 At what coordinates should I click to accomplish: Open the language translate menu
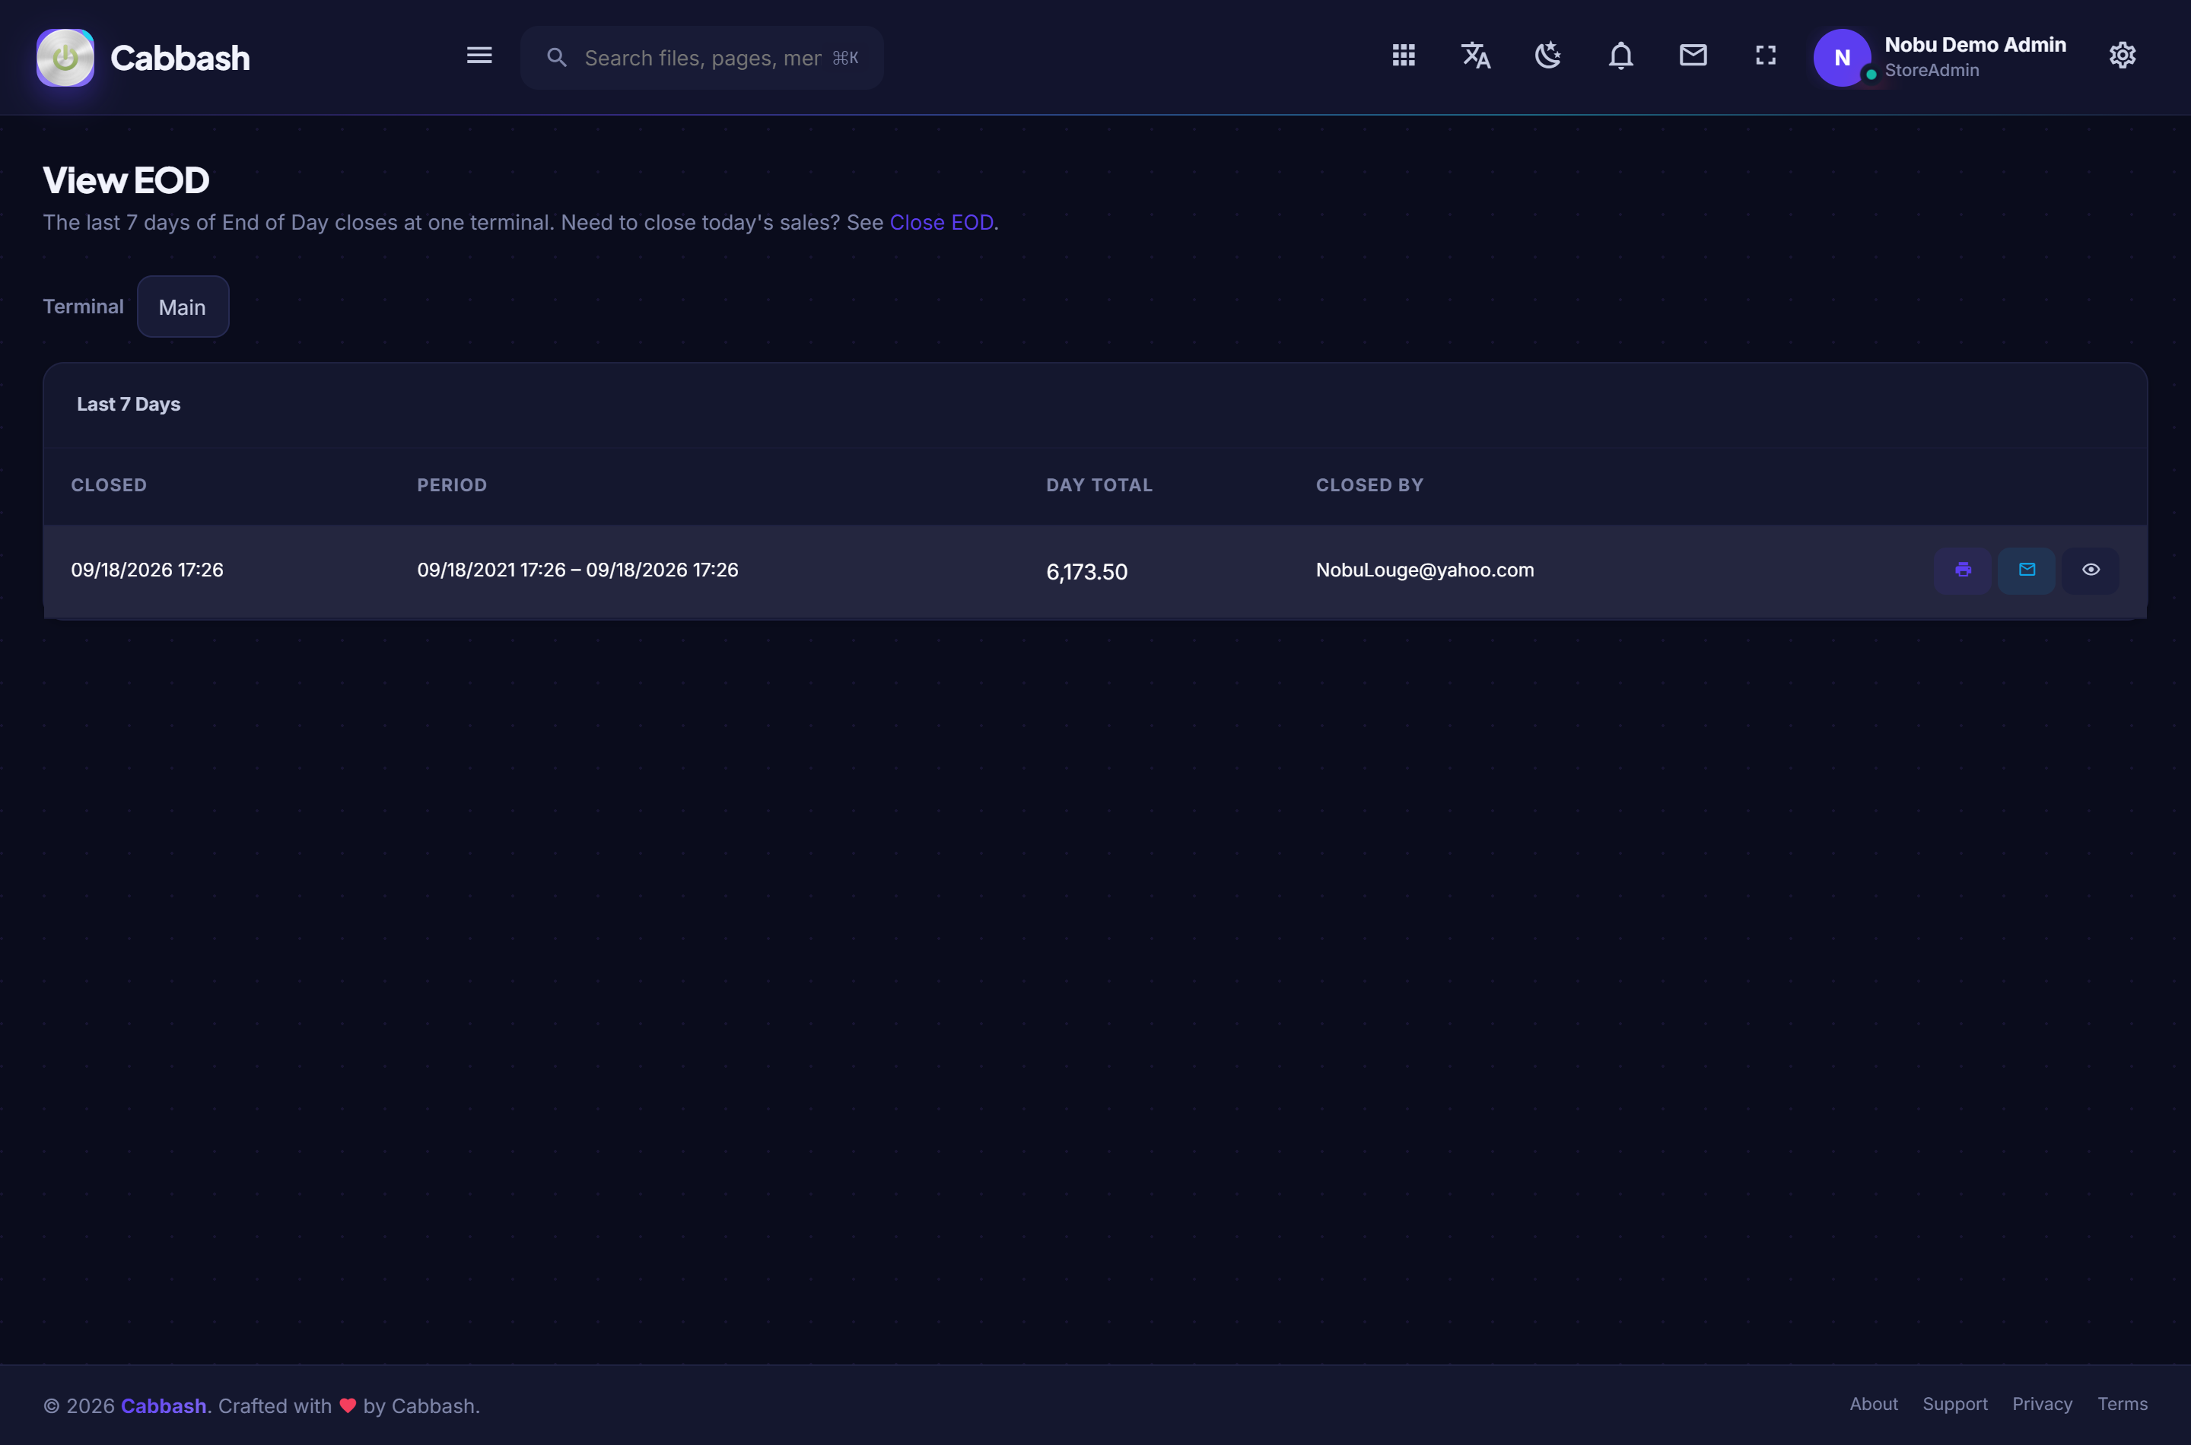pyautogui.click(x=1476, y=56)
